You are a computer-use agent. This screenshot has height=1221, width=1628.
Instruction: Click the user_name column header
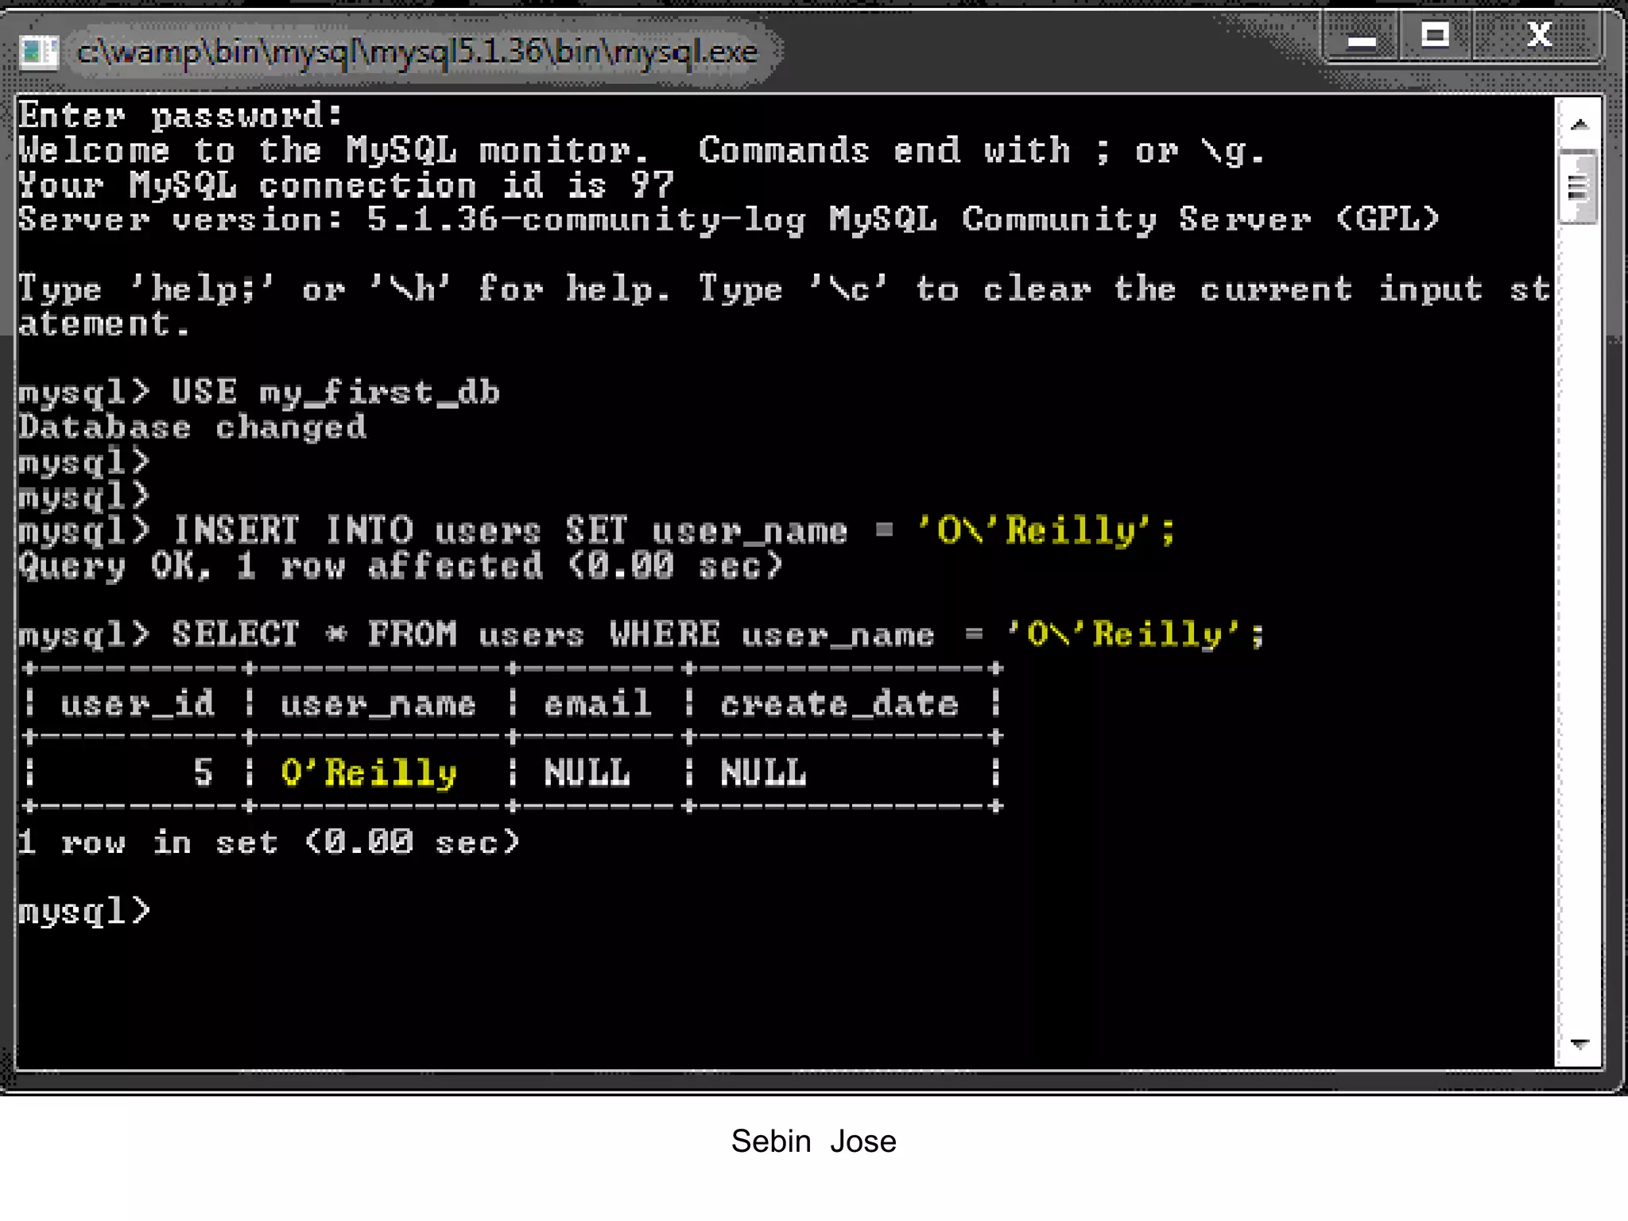pos(378,704)
